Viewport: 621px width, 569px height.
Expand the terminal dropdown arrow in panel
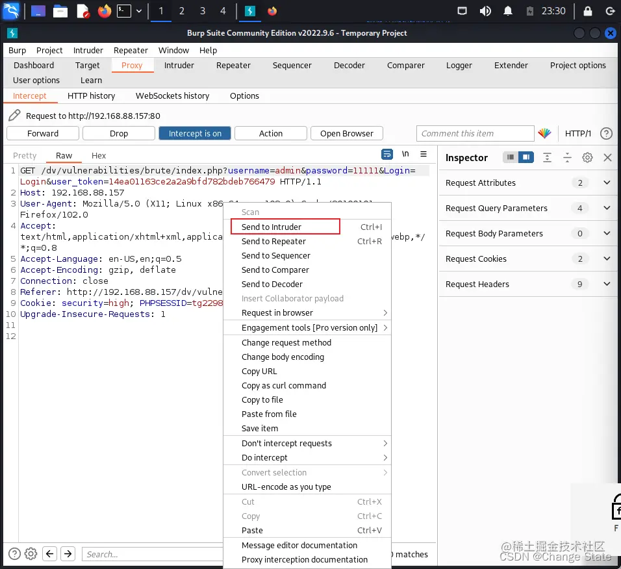pyautogui.click(x=139, y=11)
